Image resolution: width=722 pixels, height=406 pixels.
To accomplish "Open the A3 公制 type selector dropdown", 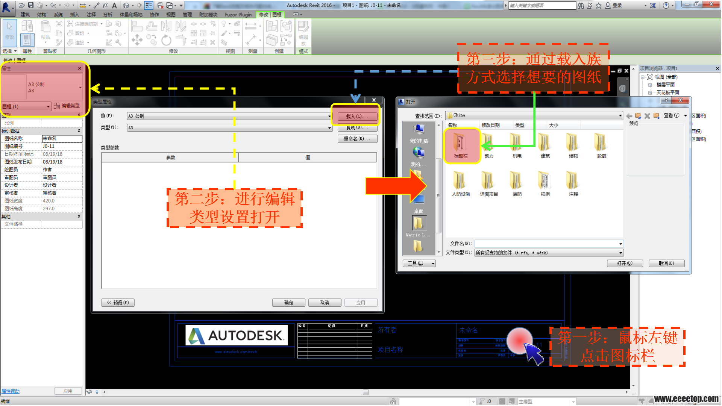I will [80, 87].
